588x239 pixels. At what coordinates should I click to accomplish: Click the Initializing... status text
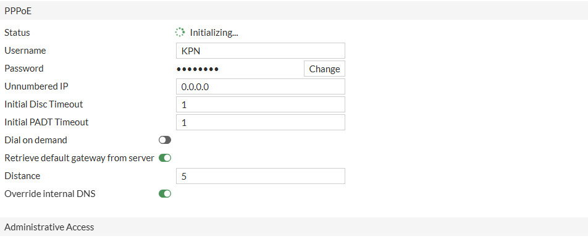coord(214,33)
